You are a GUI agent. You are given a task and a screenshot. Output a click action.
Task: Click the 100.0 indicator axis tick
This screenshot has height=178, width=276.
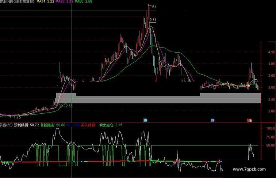click(x=271, y=129)
